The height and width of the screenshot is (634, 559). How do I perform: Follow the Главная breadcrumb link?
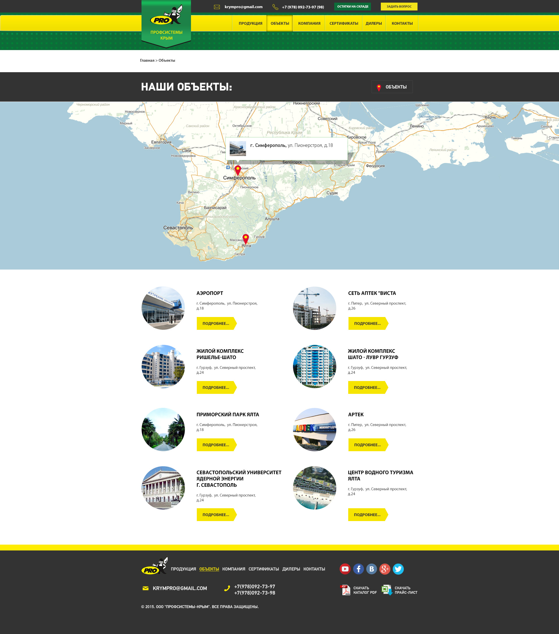(147, 61)
